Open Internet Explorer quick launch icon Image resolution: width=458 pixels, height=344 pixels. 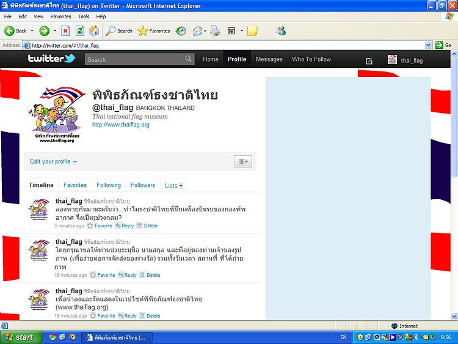tap(62, 337)
